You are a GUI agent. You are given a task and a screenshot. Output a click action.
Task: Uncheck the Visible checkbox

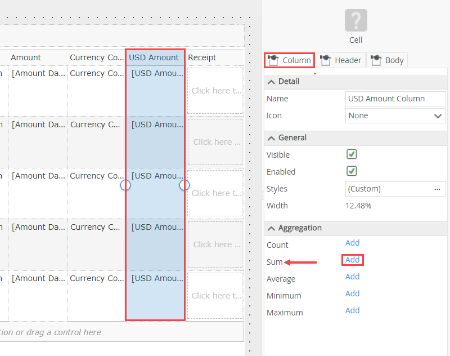[352, 154]
